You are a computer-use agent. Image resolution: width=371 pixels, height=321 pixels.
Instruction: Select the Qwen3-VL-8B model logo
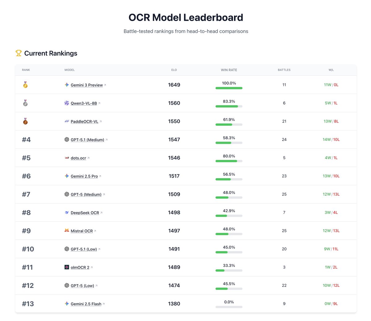click(x=66, y=103)
